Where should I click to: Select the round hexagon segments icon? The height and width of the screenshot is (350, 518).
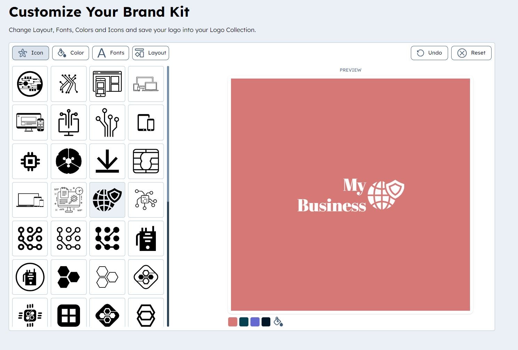click(69, 161)
